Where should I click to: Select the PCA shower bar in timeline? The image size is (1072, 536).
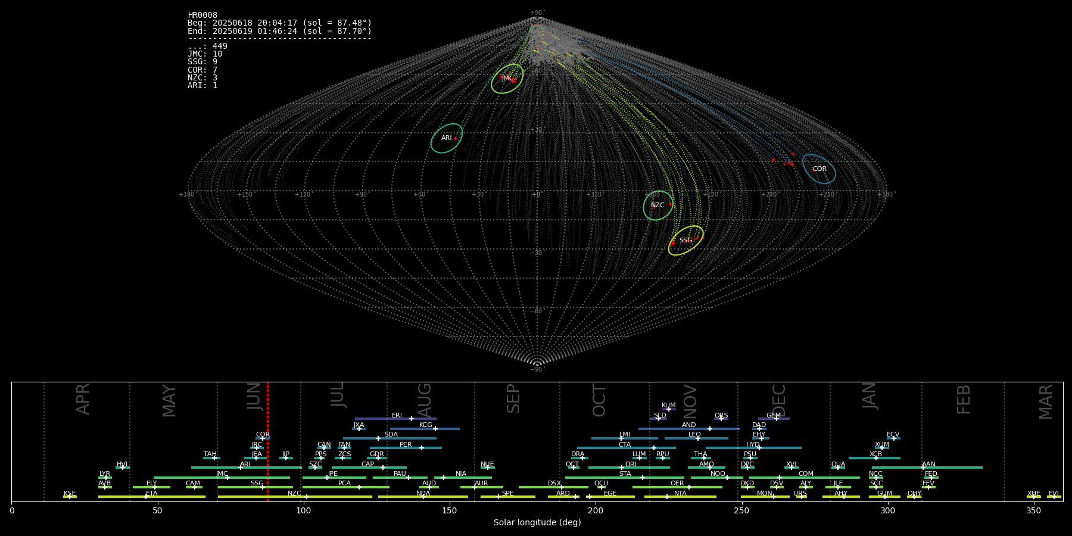click(x=345, y=487)
